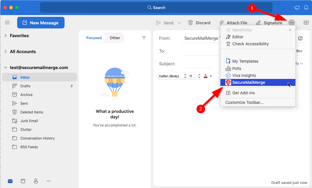Attach a file to the draft

tap(233, 23)
